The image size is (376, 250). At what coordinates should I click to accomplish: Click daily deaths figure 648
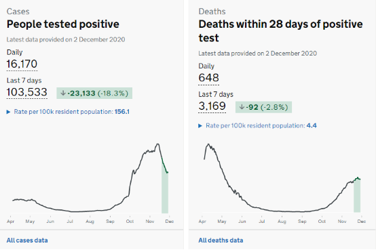point(208,78)
